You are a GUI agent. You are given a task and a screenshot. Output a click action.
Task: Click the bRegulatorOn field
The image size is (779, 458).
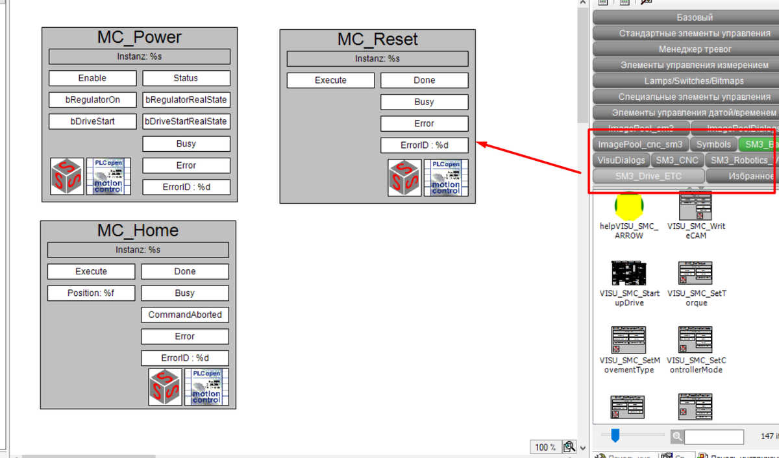[92, 100]
